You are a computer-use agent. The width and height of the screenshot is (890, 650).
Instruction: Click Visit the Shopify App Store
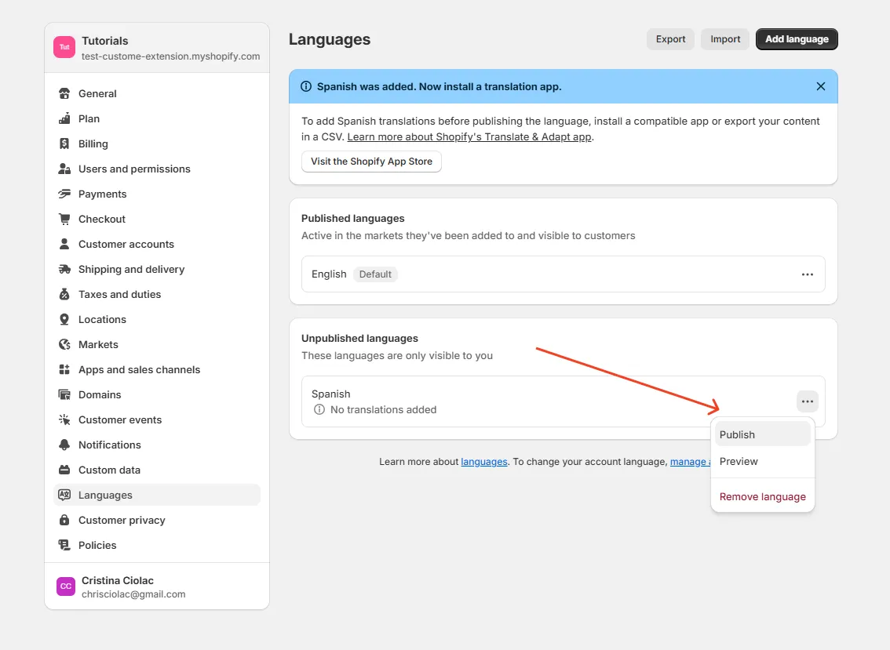click(371, 162)
